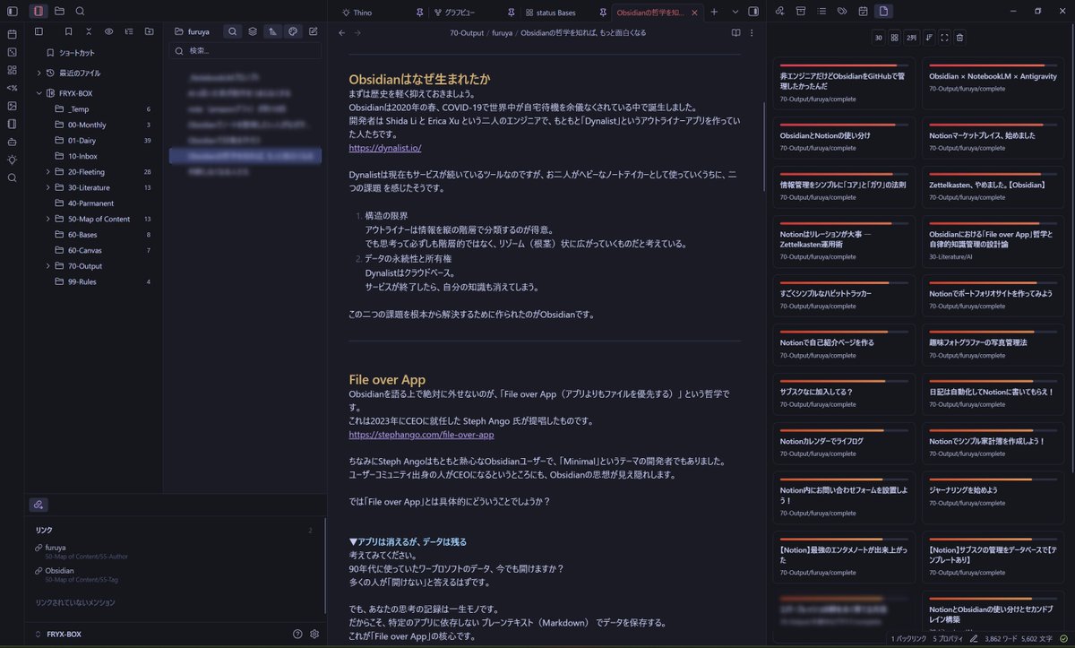1075x648 pixels.
Task: Click the 30 count button in cards toolbar
Action: tap(879, 38)
